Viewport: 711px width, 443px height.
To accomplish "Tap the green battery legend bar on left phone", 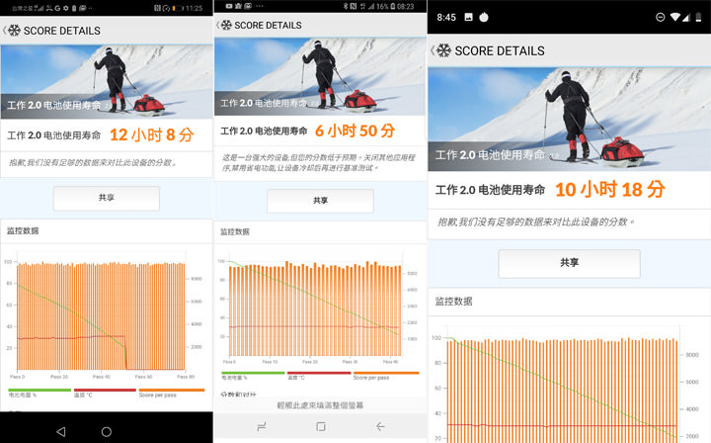I will click(39, 390).
